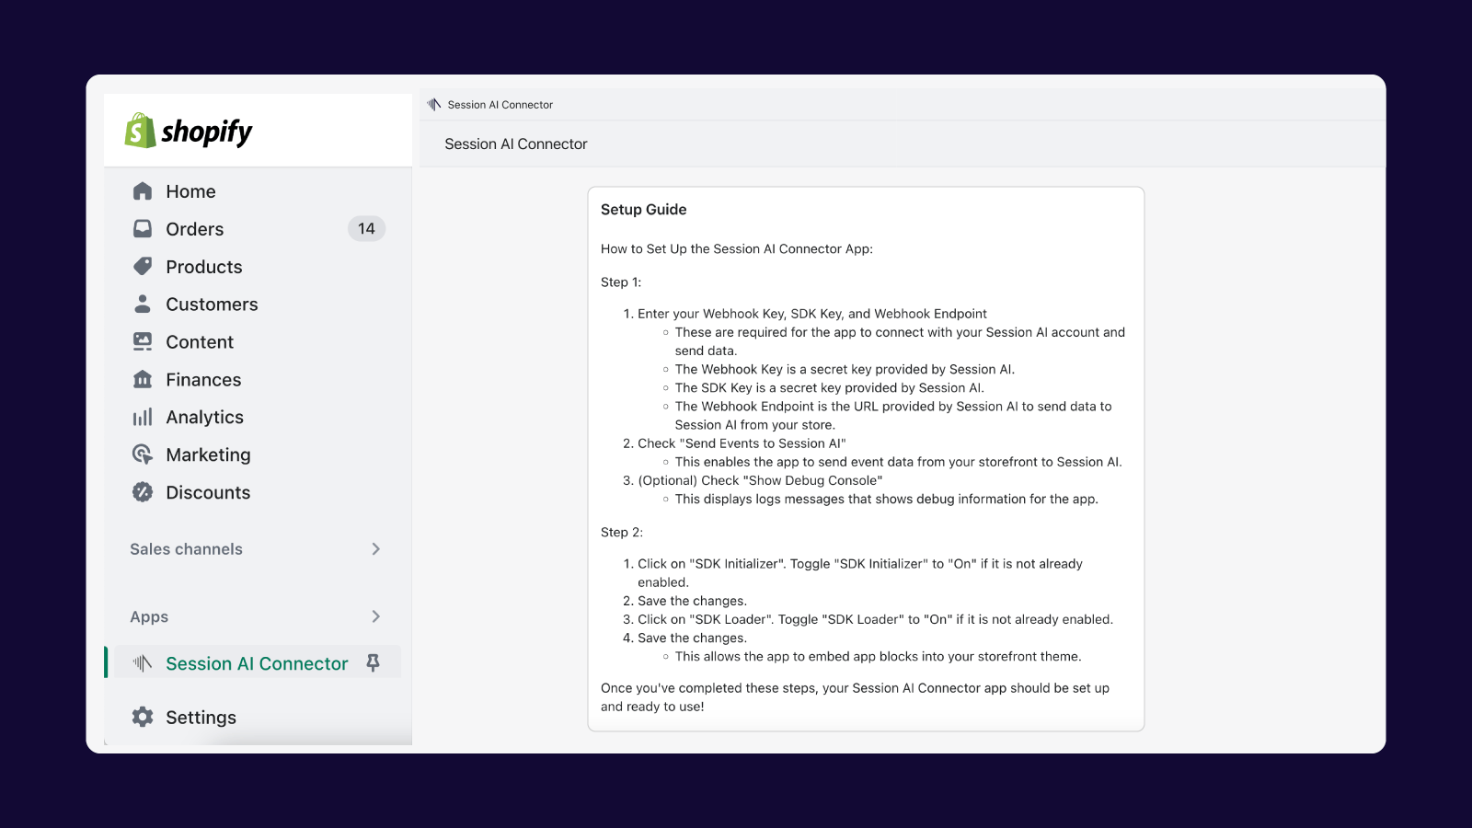Click the Apps section label
This screenshot has width=1472, height=828.
point(149,617)
